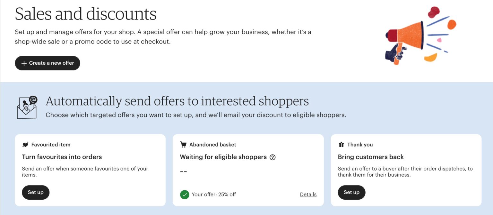Viewport: 493px width, 215px height.
Task: Click the Set up button for Favourited item
Action: tap(35, 192)
